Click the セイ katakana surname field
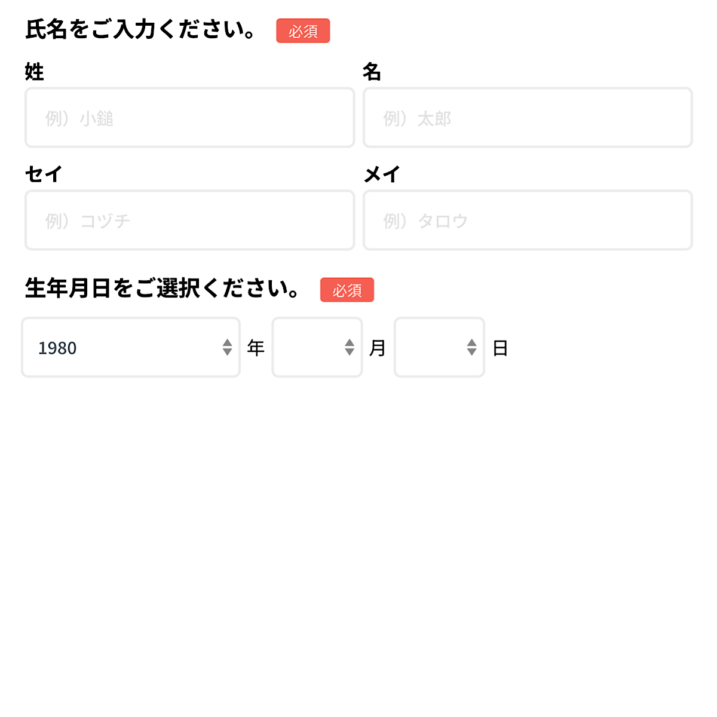Screen dimensions: 717x717 click(189, 220)
